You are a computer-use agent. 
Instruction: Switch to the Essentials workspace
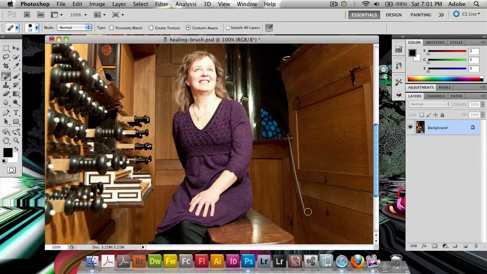coord(364,15)
